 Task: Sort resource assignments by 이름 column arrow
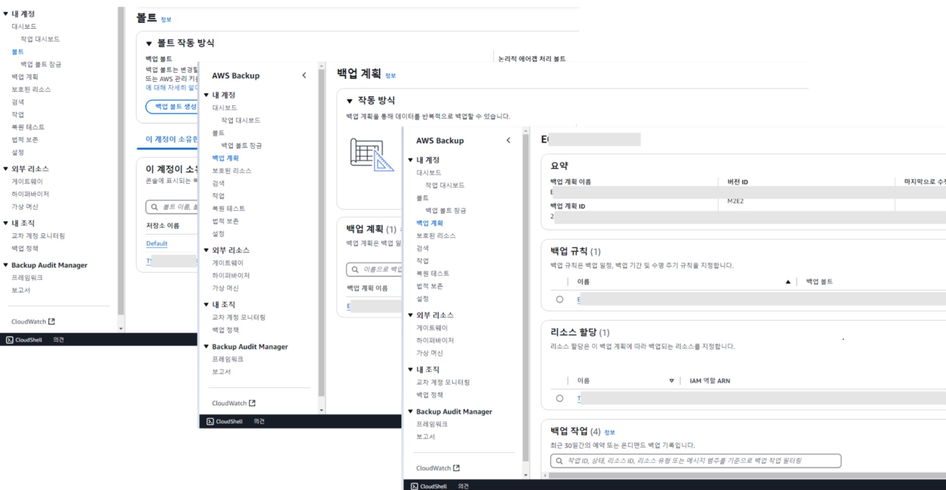tap(672, 380)
